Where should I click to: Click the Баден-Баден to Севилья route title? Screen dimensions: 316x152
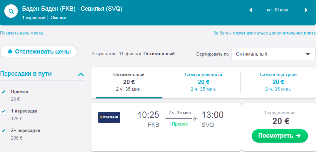pos(72,9)
